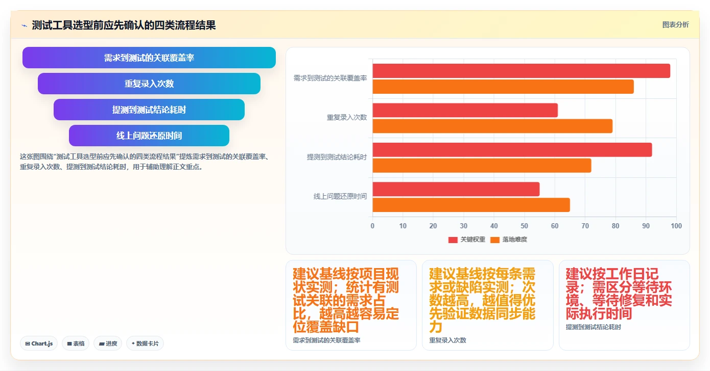Screen dimensions: 710x371
Task: Click the orange 落地难度 bar for 需求到测试的关联覆盖率
Action: 503,87
